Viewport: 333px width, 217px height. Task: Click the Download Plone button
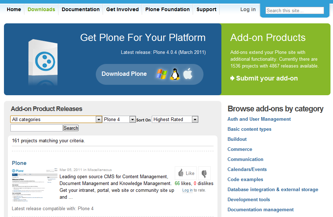coord(150,74)
